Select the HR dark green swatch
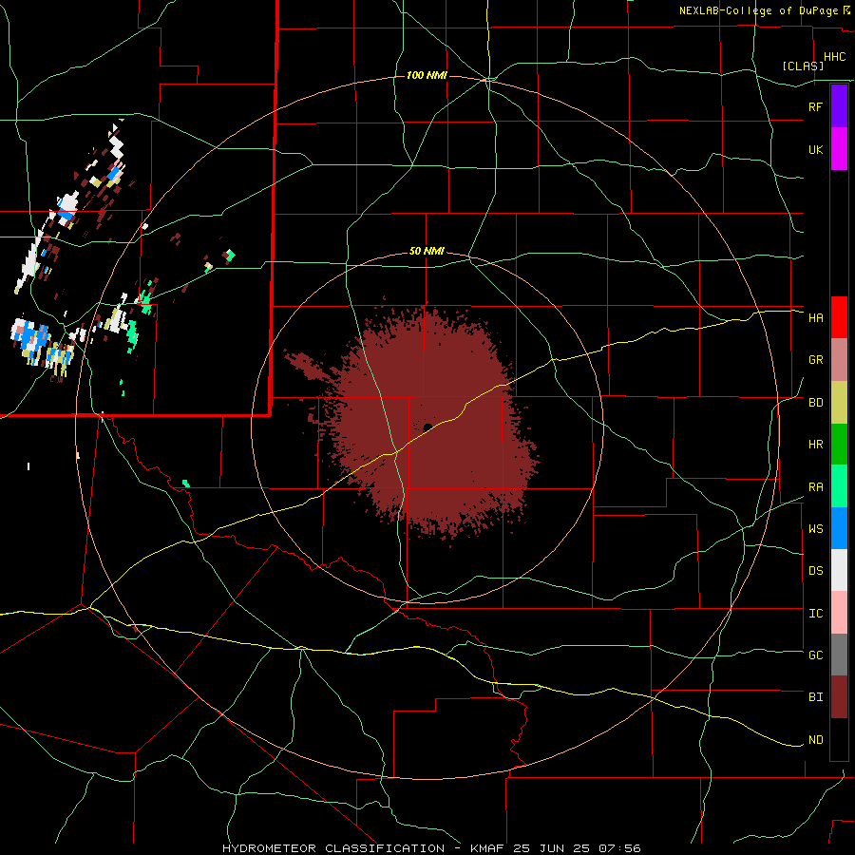The image size is (855, 855). pyautogui.click(x=839, y=445)
